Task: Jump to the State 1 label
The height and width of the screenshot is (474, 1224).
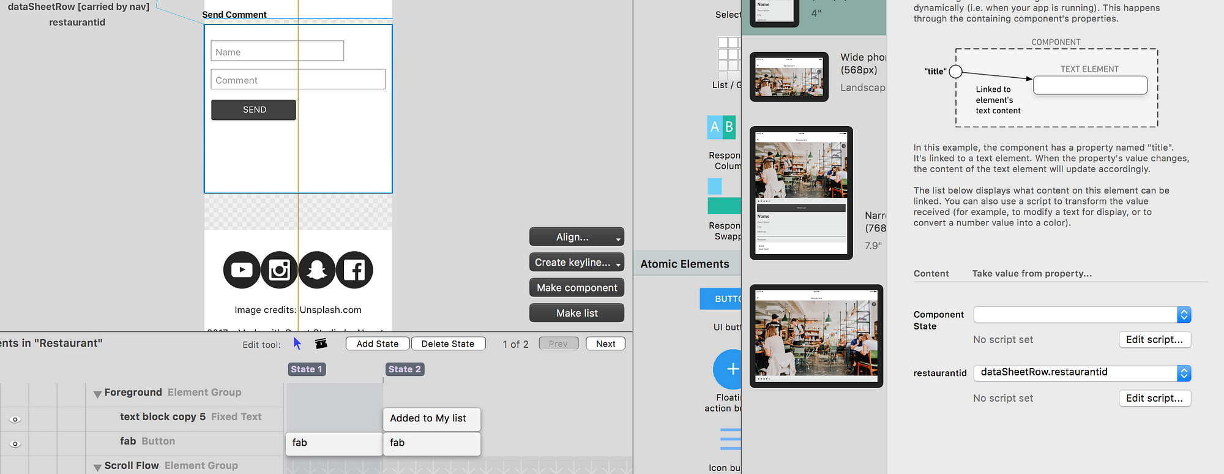Action: tap(307, 369)
